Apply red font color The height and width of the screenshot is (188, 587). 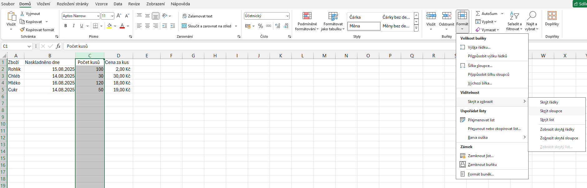[x=122, y=26]
